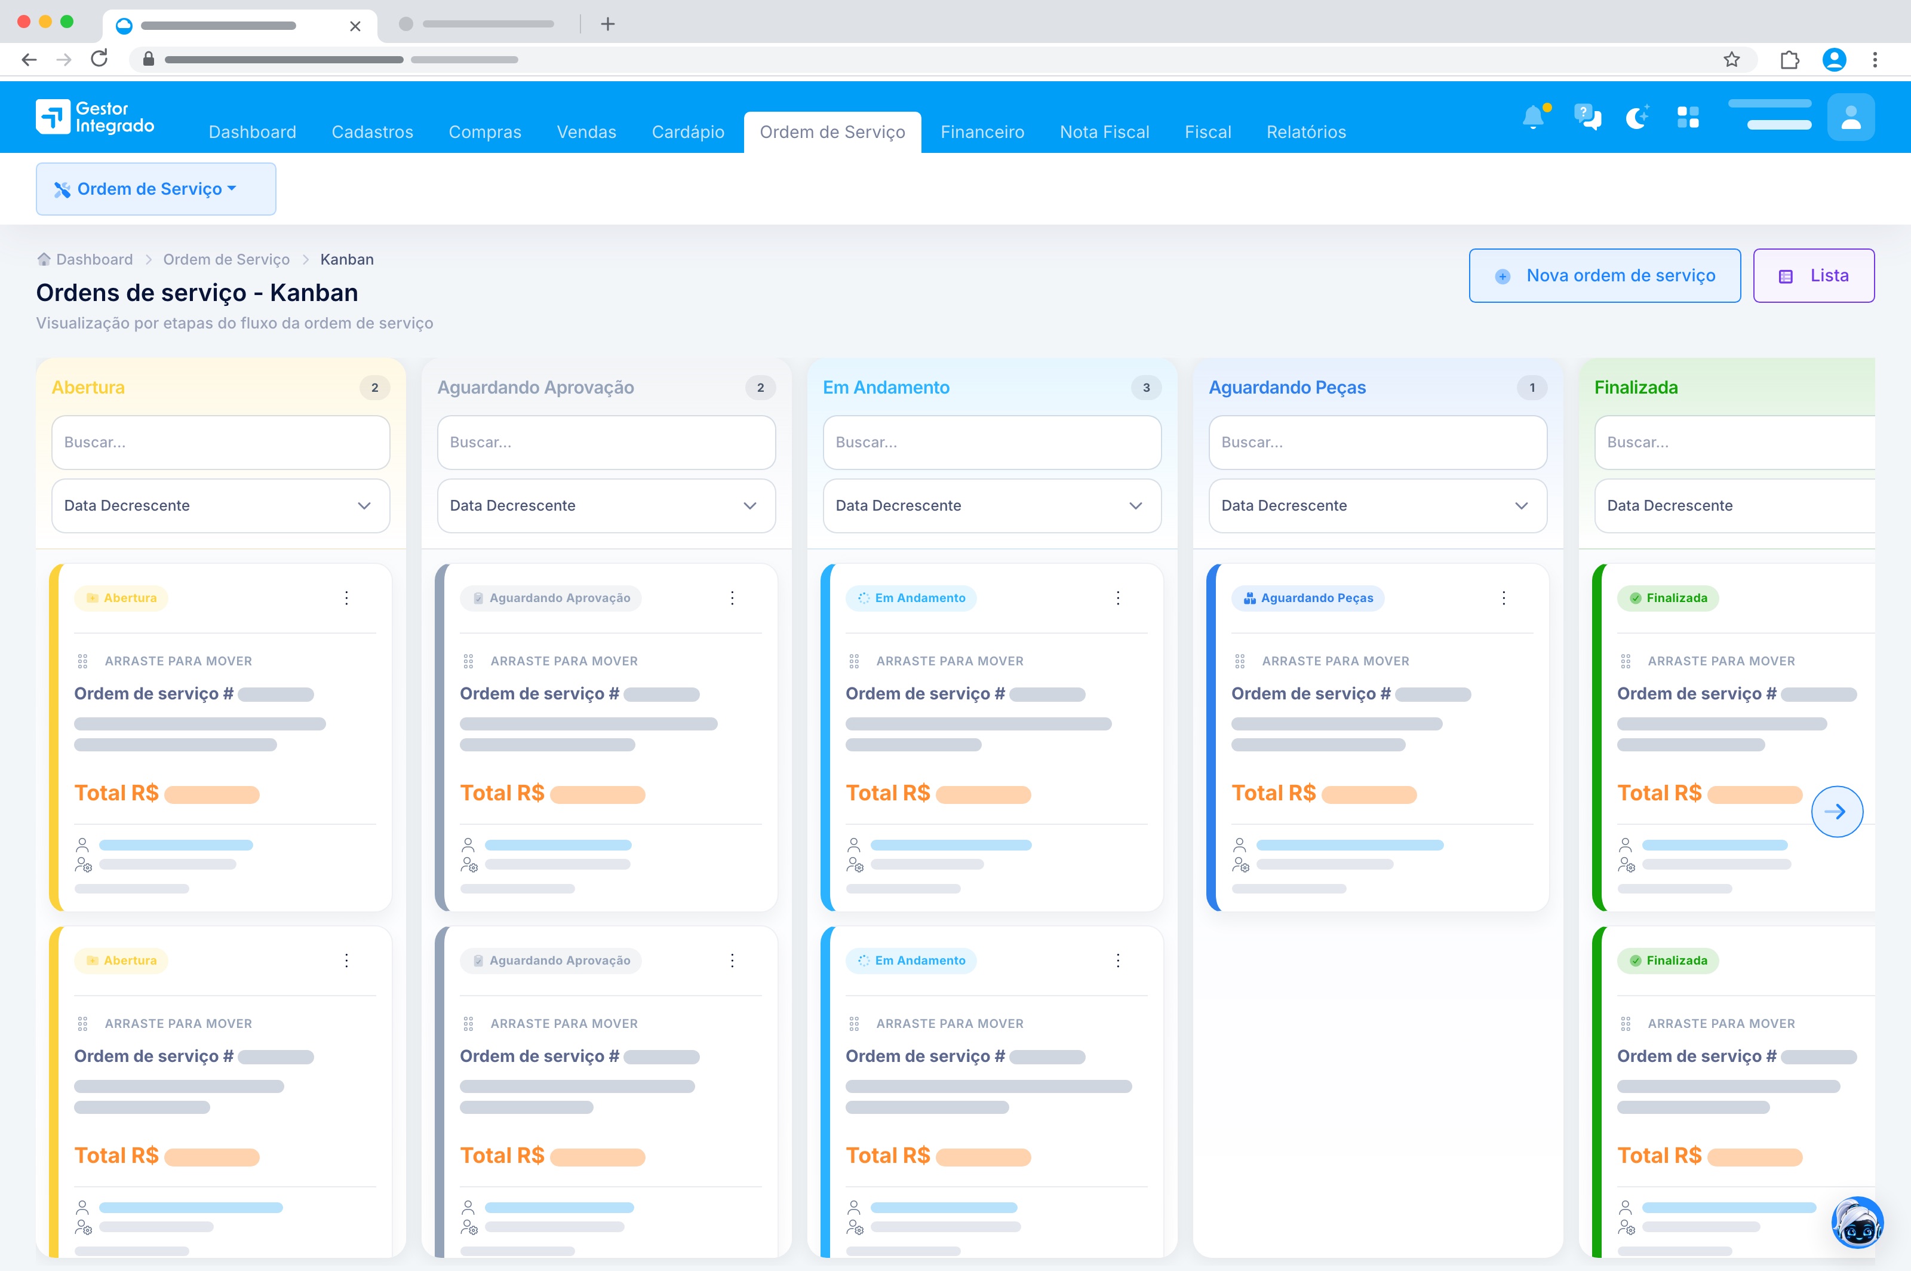The width and height of the screenshot is (1911, 1271).
Task: Open the Nota Fiscal menu tab
Action: click(x=1105, y=132)
